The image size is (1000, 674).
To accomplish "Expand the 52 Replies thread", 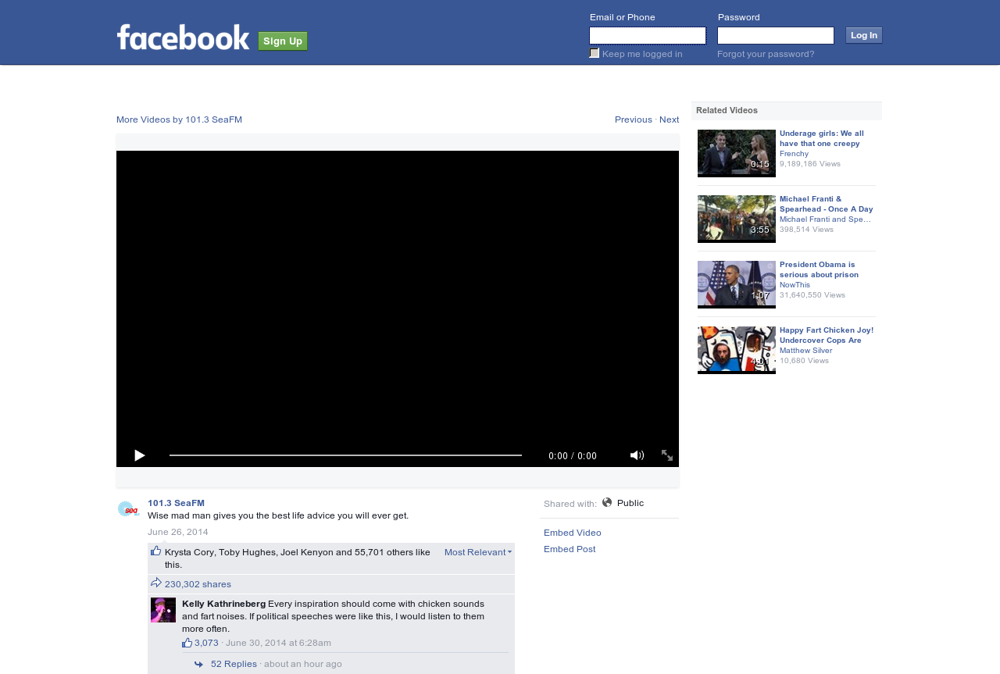I will (x=234, y=664).
